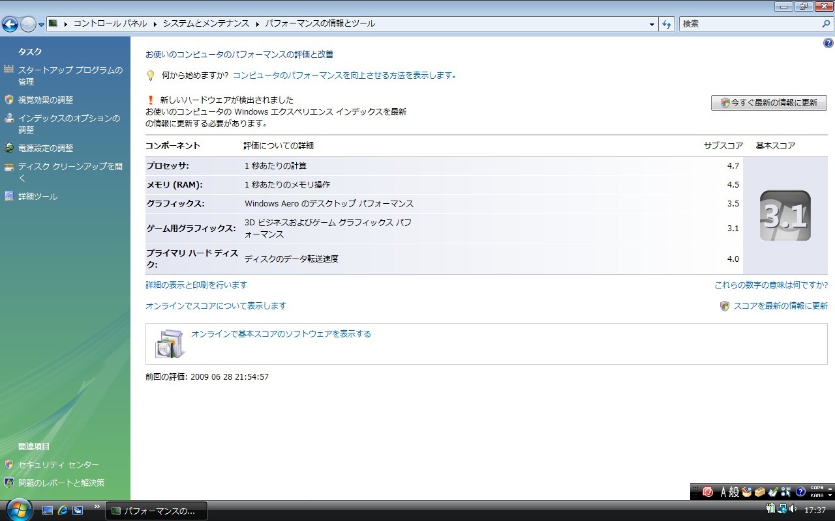Viewport: 835px width, 521px height.
Task: Expand the Quick Launch overflow chevron
Action: 97,506
